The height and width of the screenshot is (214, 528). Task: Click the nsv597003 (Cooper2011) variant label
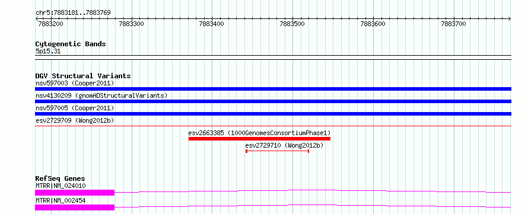75,83
